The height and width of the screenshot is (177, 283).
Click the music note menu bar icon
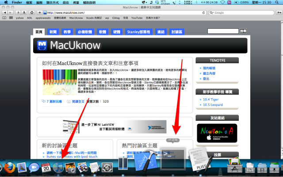(x=151, y=2)
